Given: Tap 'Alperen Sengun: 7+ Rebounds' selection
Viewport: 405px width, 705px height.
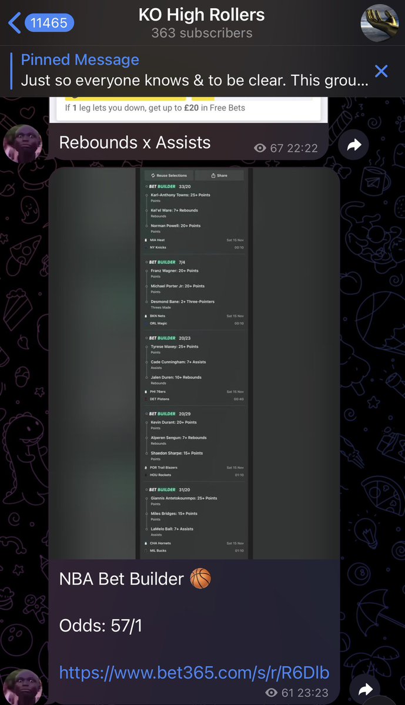Looking at the screenshot, I should (178, 438).
